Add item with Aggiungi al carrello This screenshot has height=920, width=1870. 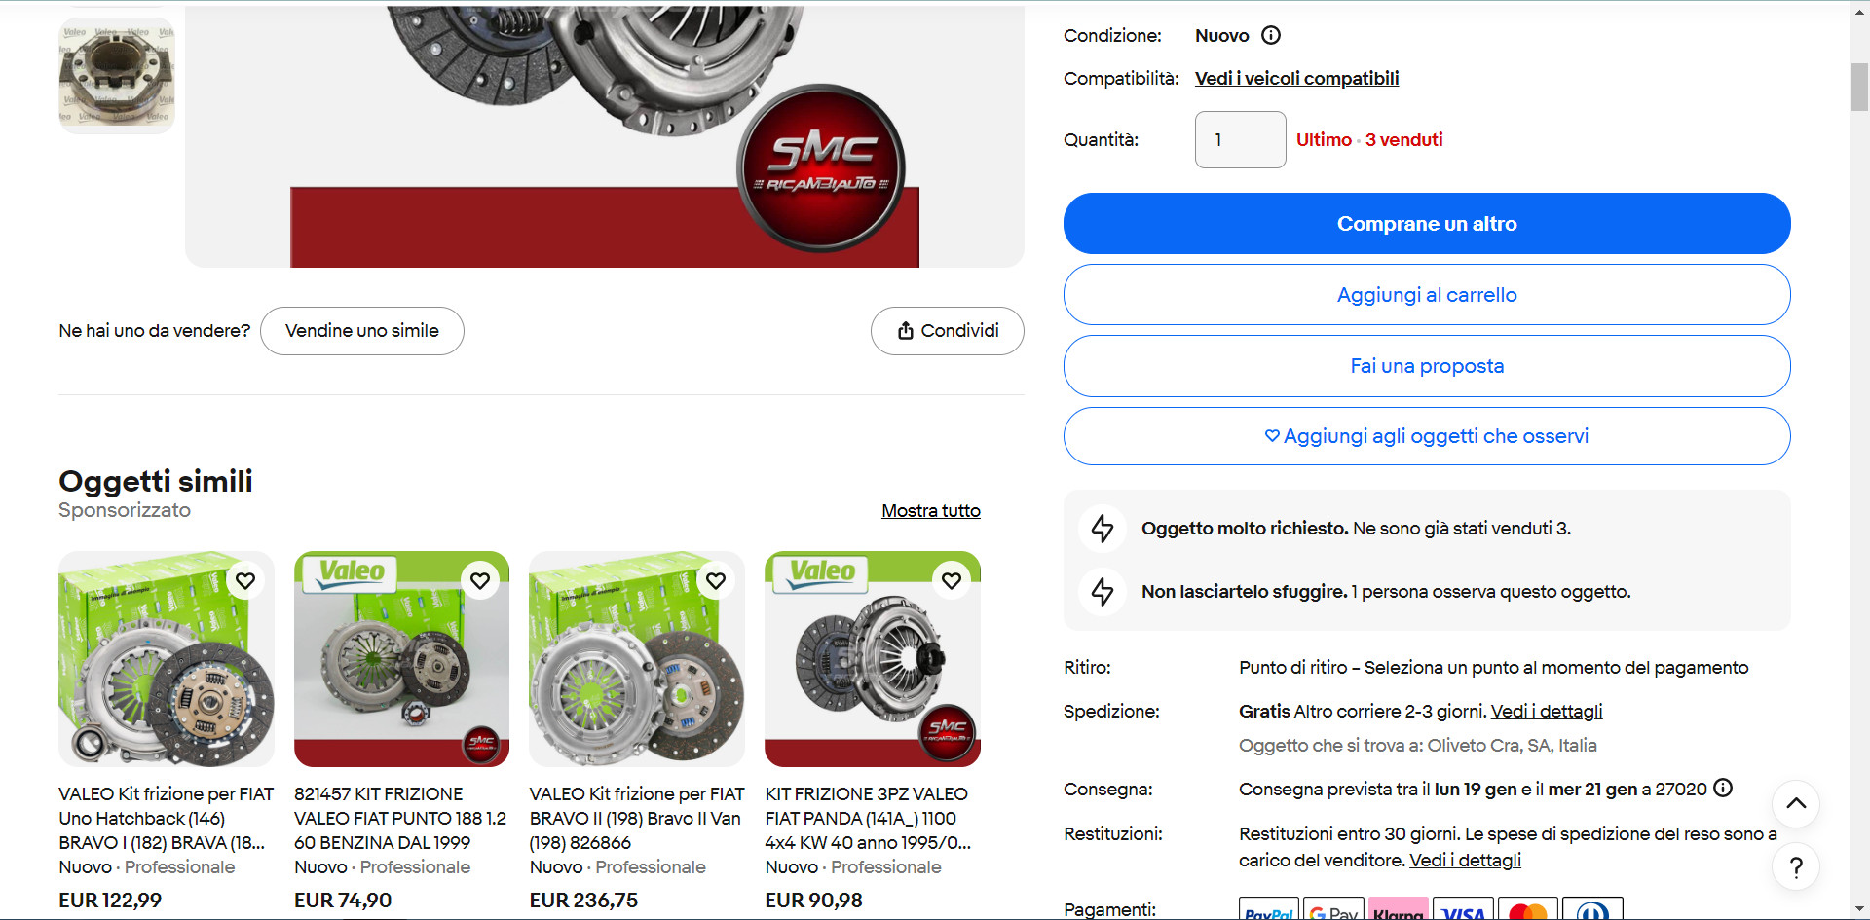click(1427, 295)
